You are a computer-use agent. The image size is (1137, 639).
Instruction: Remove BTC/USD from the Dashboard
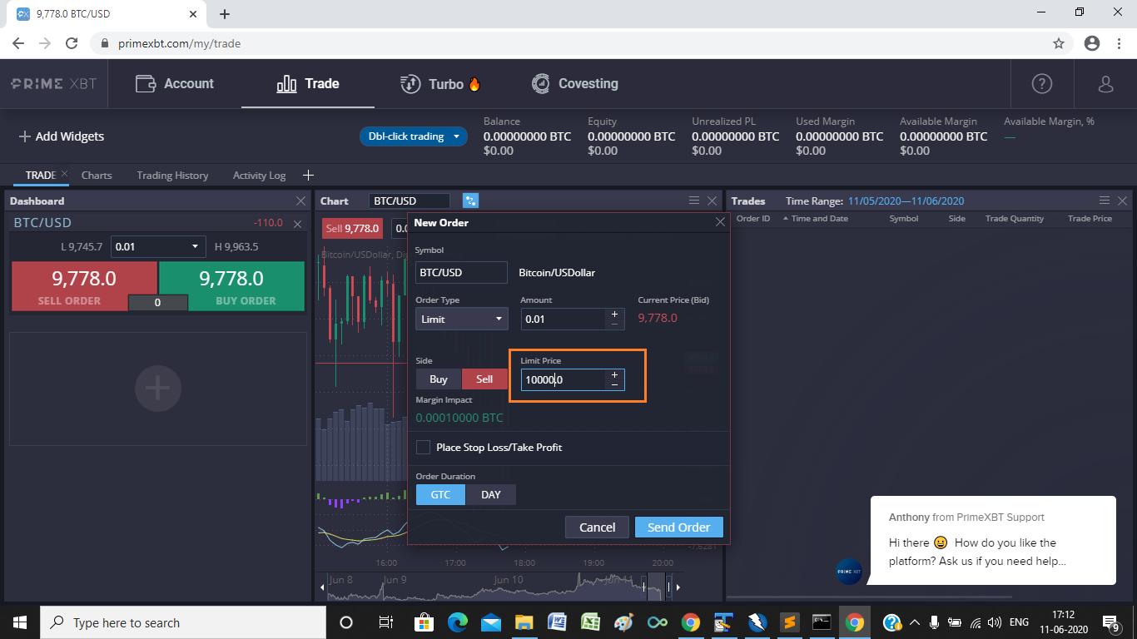click(297, 224)
